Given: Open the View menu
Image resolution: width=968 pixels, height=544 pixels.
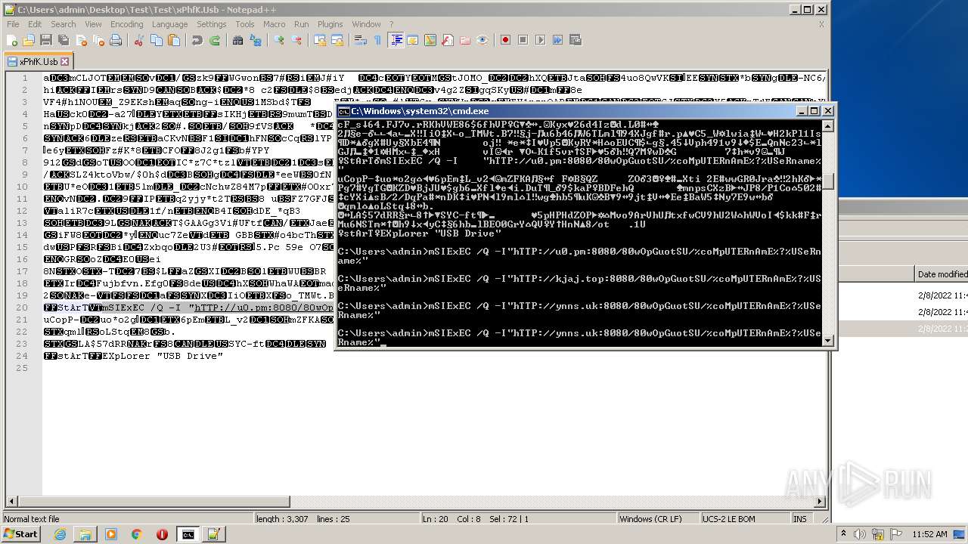Looking at the screenshot, I should tap(93, 24).
